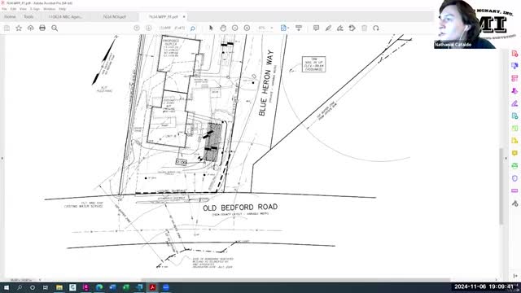
Task: Add bookmark with the star icon
Action: point(19,28)
